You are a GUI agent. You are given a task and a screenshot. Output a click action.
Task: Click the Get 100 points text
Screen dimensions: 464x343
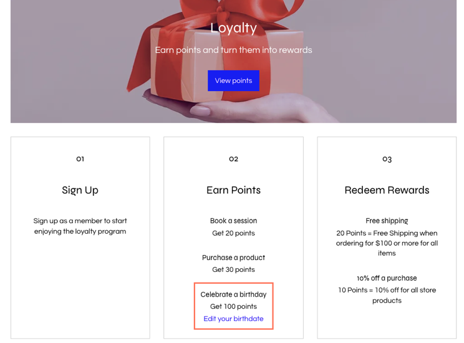click(233, 307)
